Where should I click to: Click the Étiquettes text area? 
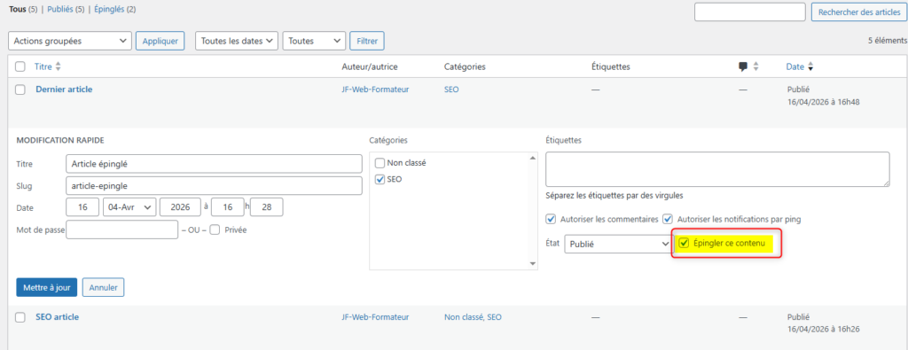(x=717, y=169)
